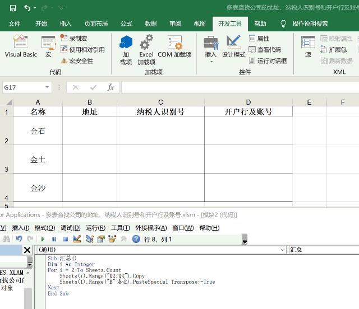The height and width of the screenshot is (309, 359).
Task: Select column C header
Action: [x=160, y=102]
